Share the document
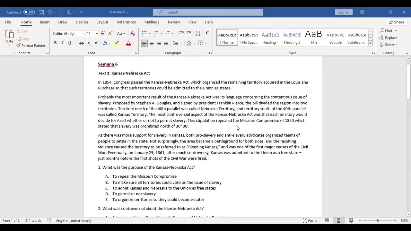This screenshot has width=411, height=231. pyautogui.click(x=397, y=22)
